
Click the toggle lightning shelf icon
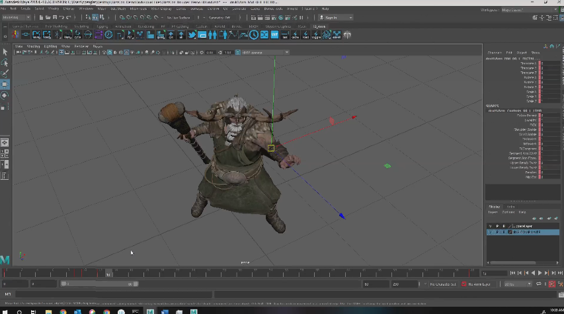point(316,35)
